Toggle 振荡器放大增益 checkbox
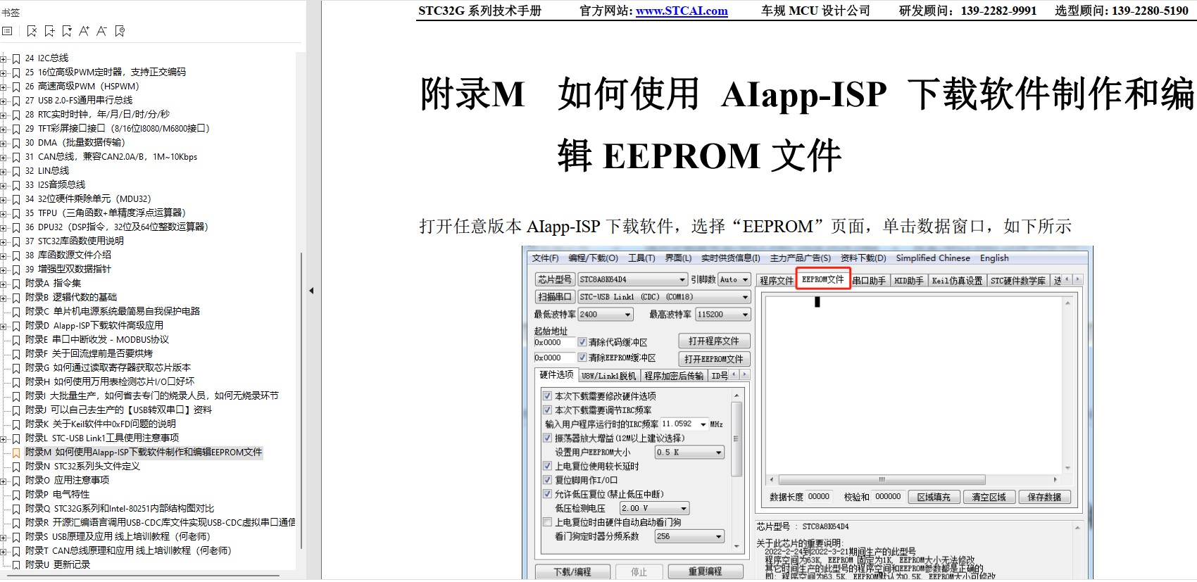Viewport: 1197px width, 582px height. [x=547, y=438]
